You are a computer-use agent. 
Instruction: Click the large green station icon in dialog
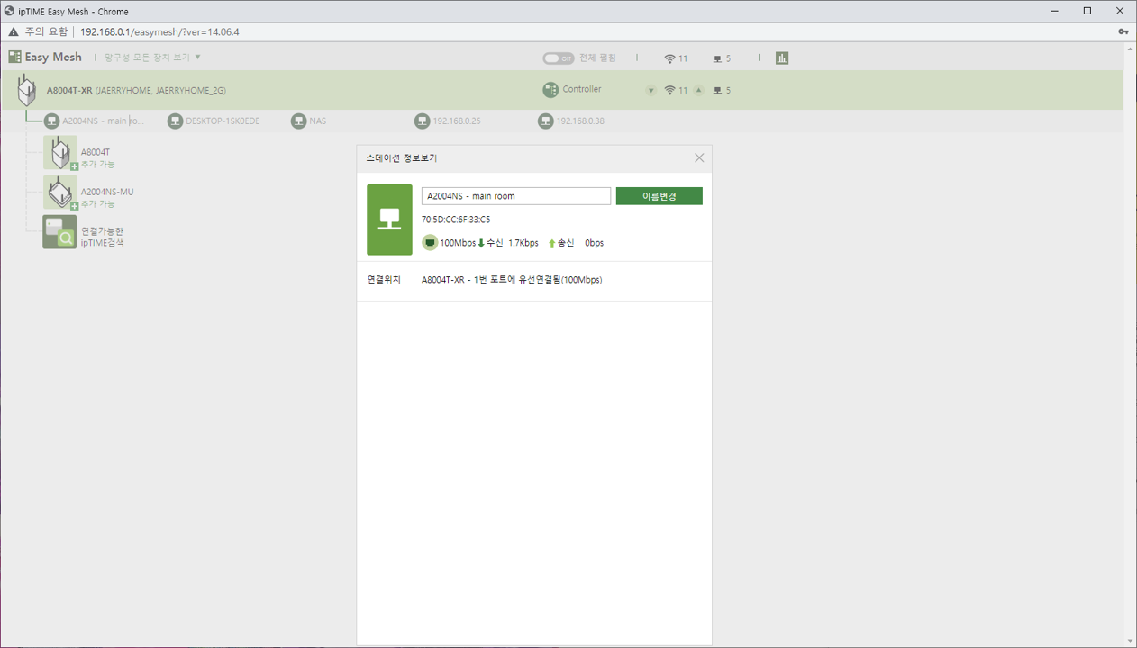(x=390, y=220)
